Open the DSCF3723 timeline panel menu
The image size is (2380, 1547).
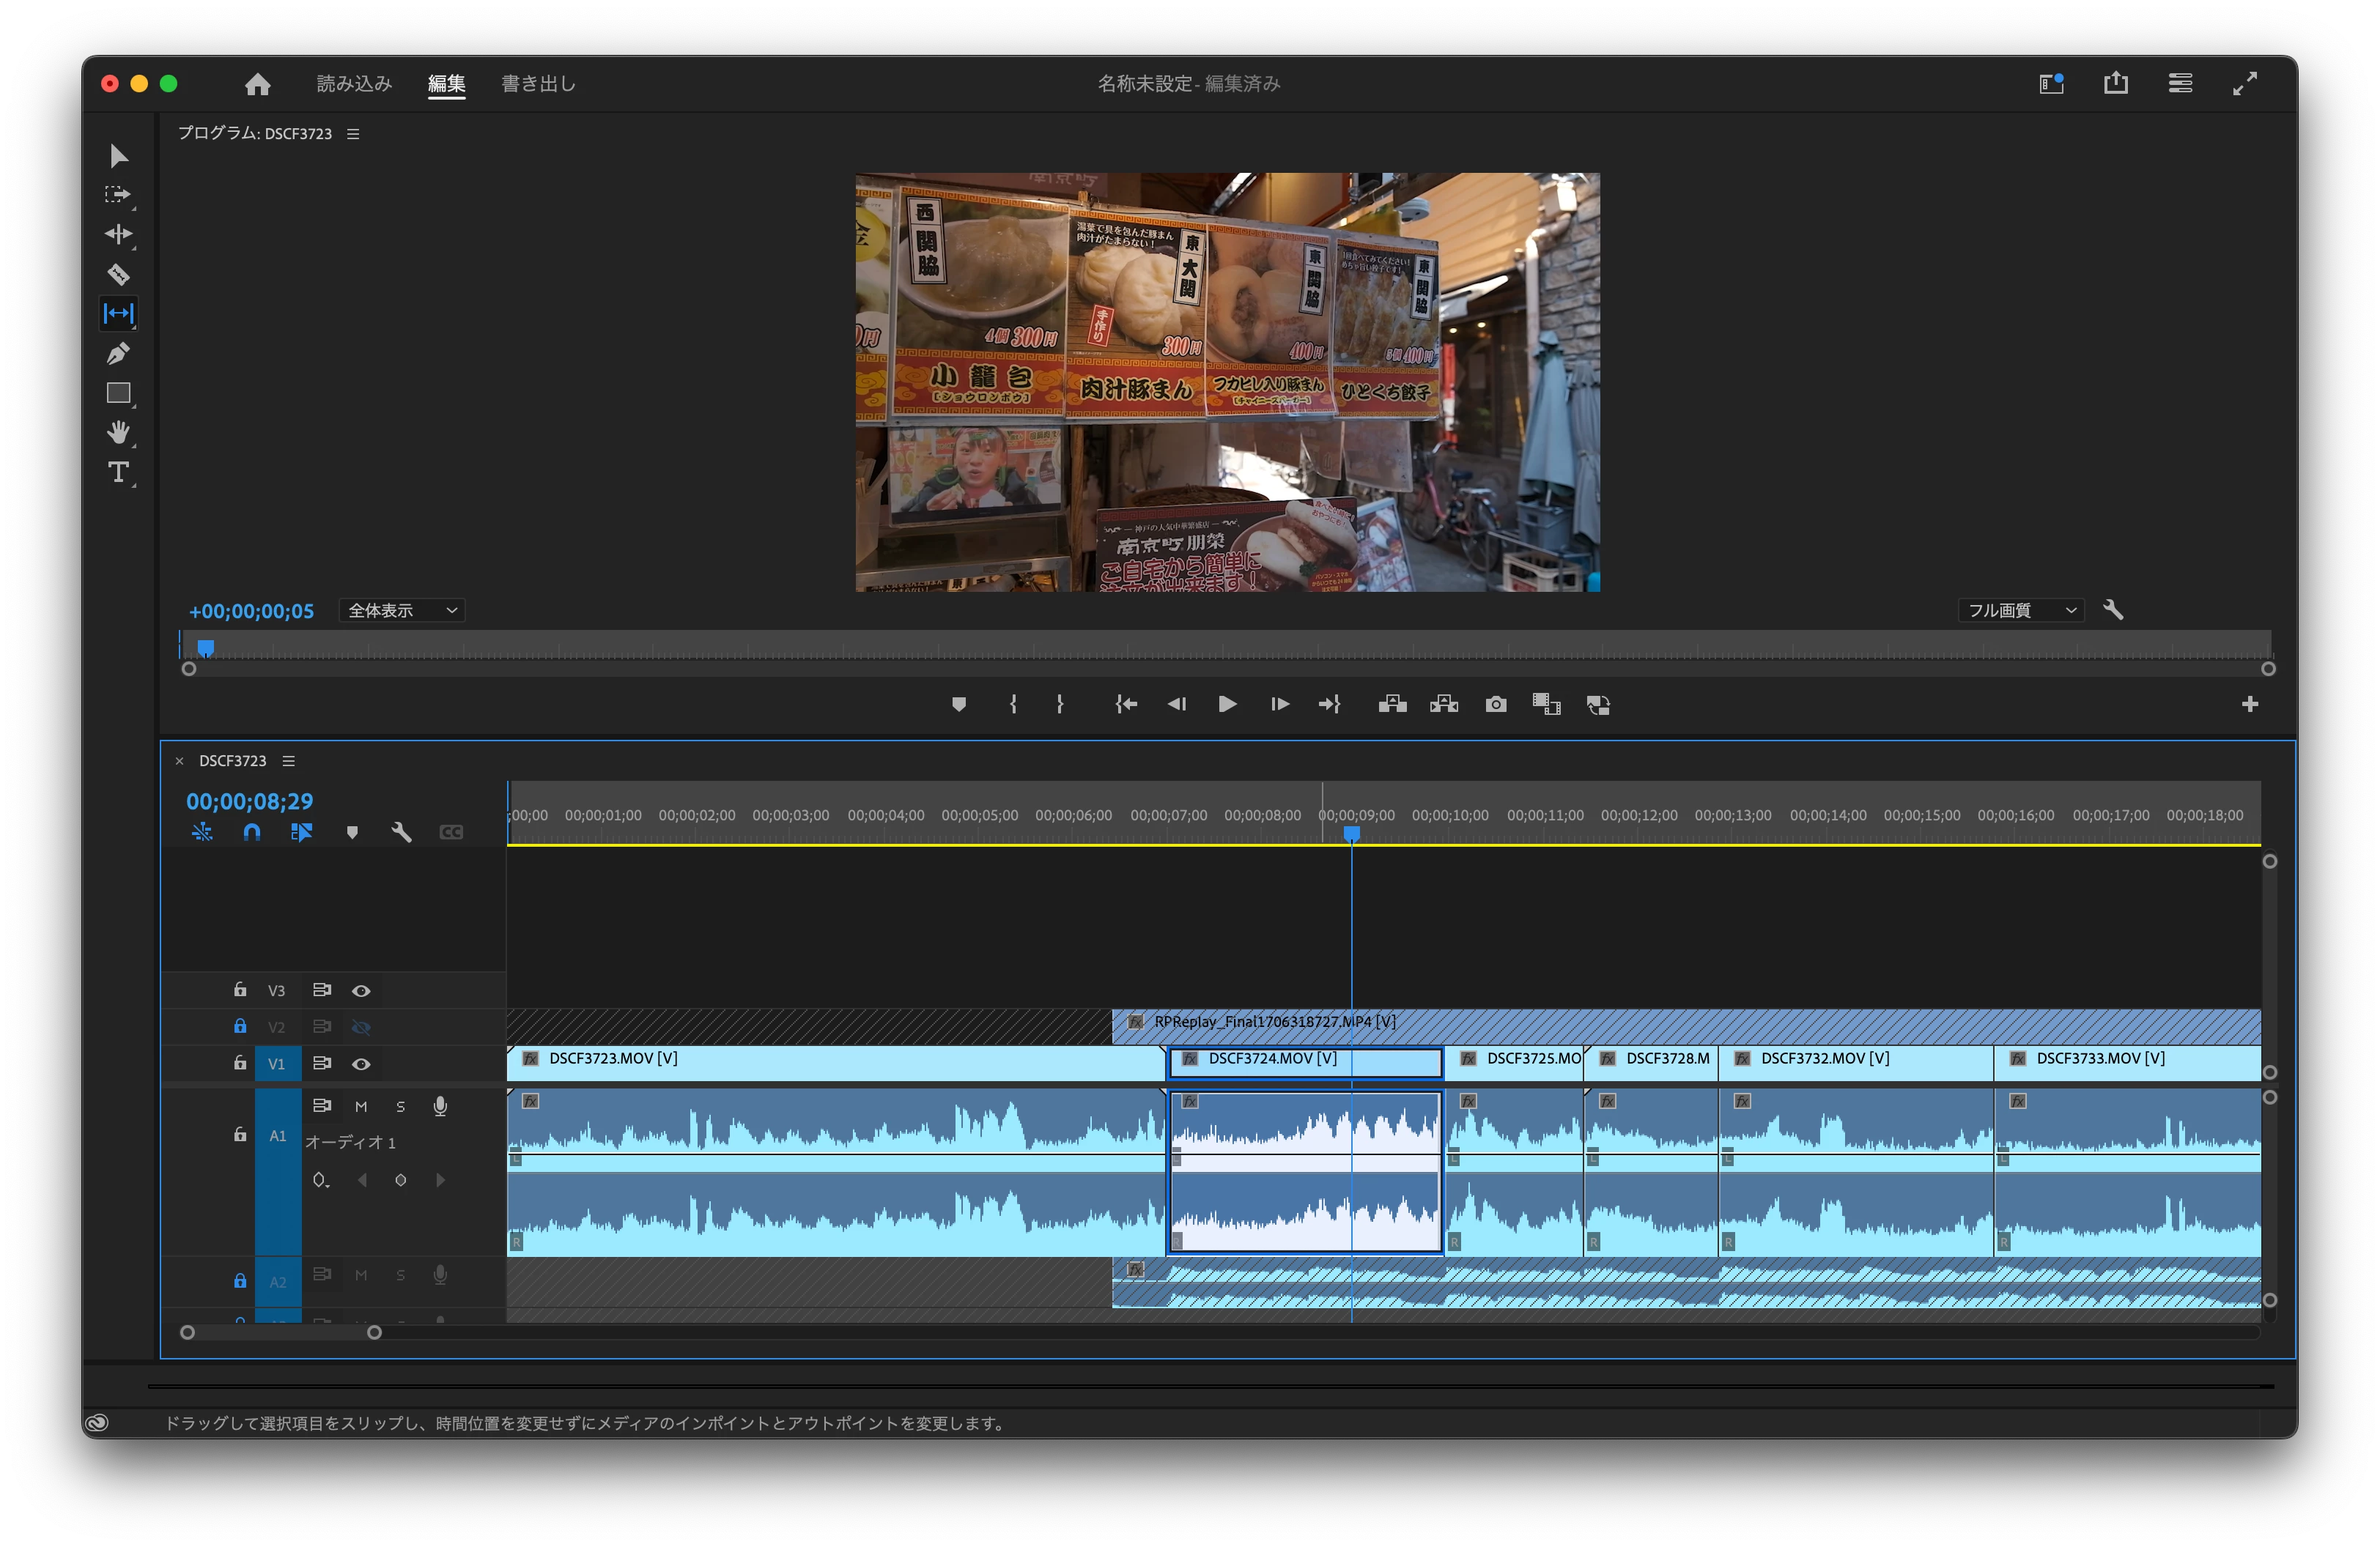click(x=289, y=760)
